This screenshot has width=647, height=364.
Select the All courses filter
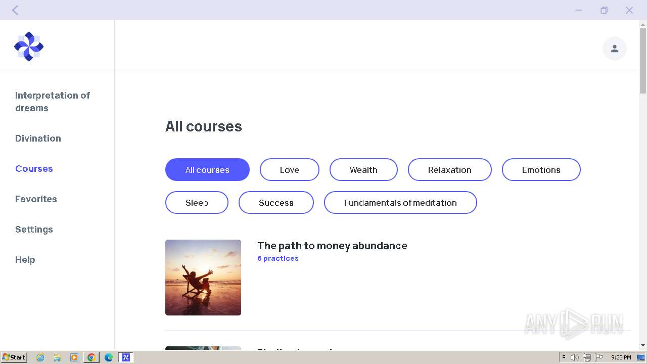(x=207, y=170)
